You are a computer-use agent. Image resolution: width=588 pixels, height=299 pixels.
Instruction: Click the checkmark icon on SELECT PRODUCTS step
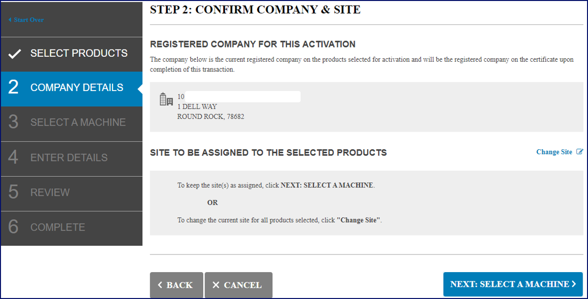pos(16,54)
